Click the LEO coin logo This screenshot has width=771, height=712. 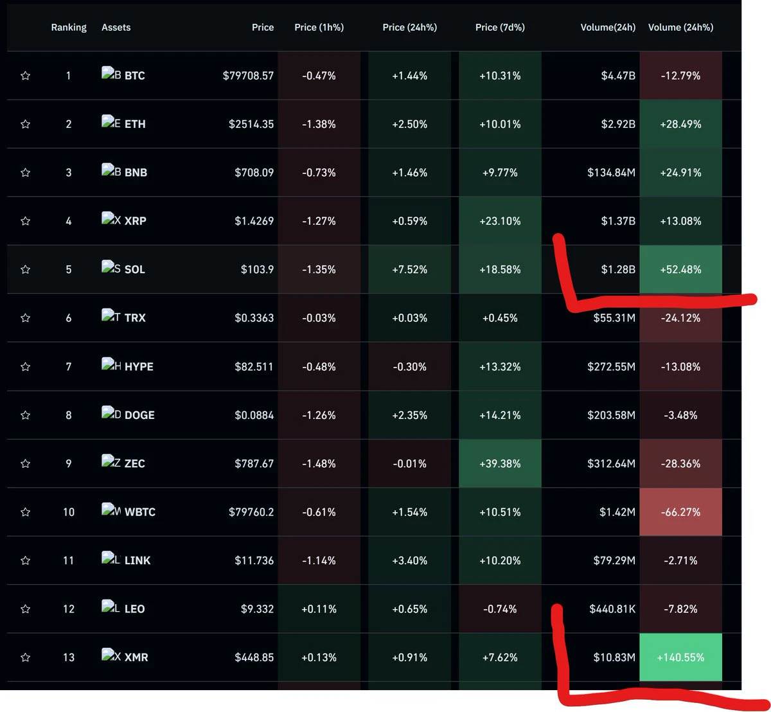tap(111, 607)
